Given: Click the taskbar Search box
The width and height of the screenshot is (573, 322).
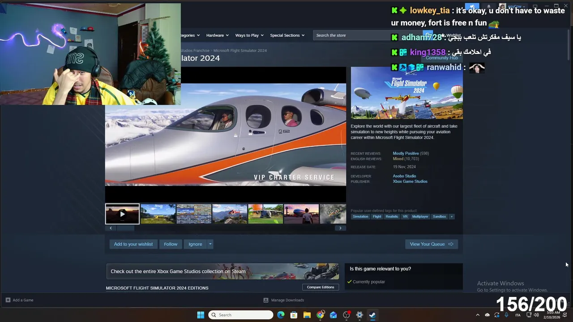Looking at the screenshot, I should 241,315.
